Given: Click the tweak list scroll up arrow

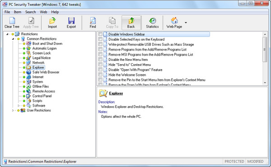Looking at the screenshot, I should 265,34.
